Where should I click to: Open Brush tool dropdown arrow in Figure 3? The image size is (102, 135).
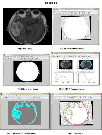pos(77,56)
